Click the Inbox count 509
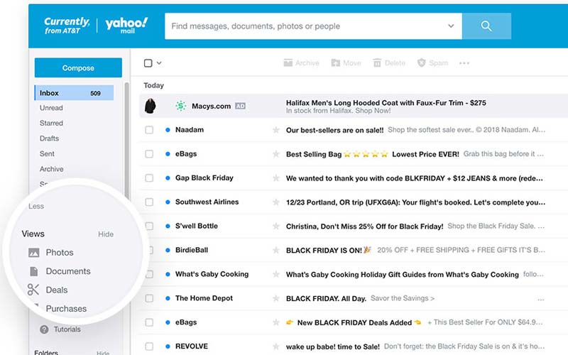Viewport: 568px width, 355px height. [95, 93]
